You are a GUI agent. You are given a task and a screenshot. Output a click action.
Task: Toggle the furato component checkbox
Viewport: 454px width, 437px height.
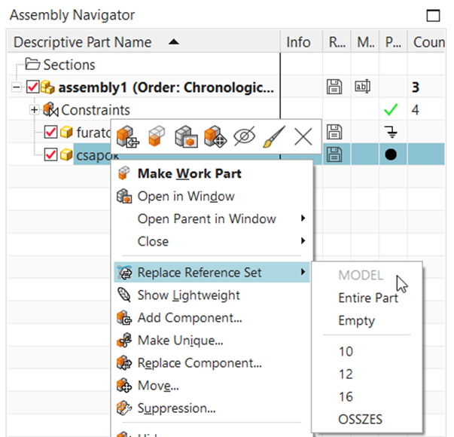click(51, 133)
